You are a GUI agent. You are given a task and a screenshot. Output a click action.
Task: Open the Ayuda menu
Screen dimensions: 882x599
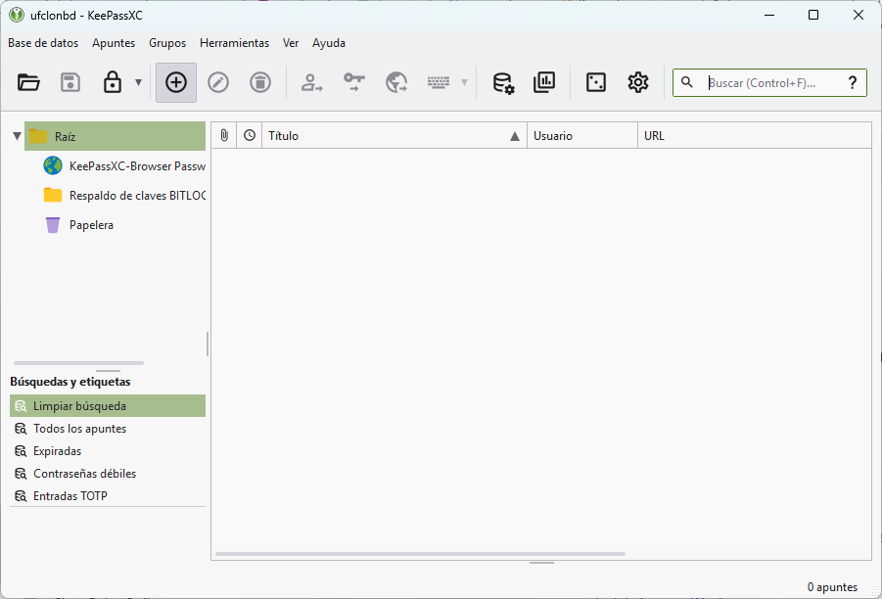point(329,43)
